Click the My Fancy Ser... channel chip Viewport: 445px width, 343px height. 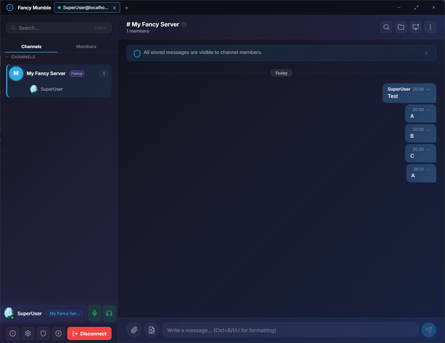65,313
